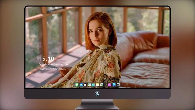Open the Camera app in dock
This screenshot has height=110, width=195.
click(118, 85)
